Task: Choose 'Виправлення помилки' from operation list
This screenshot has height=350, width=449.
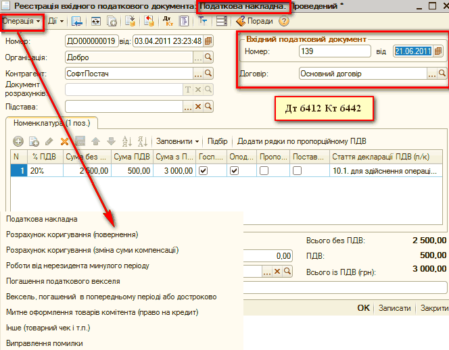Action: pyautogui.click(x=44, y=343)
